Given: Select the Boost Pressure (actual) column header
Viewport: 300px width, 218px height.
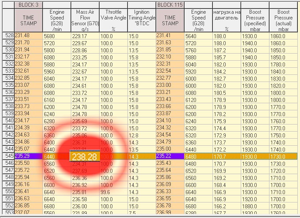Looking at the screenshot, I should [283, 20].
